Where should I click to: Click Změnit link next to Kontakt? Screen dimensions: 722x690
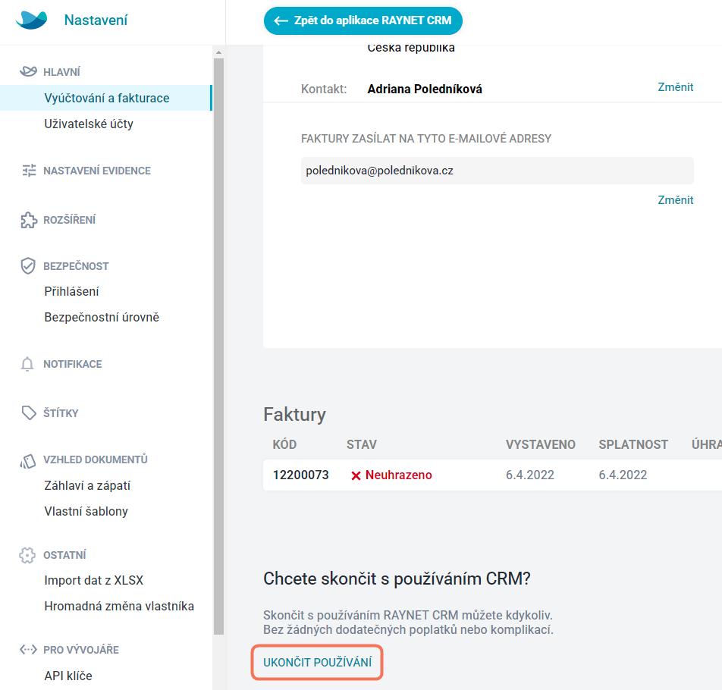[x=675, y=87]
